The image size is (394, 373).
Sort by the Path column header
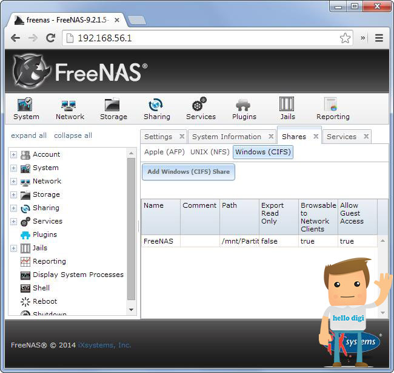pyautogui.click(x=239, y=217)
